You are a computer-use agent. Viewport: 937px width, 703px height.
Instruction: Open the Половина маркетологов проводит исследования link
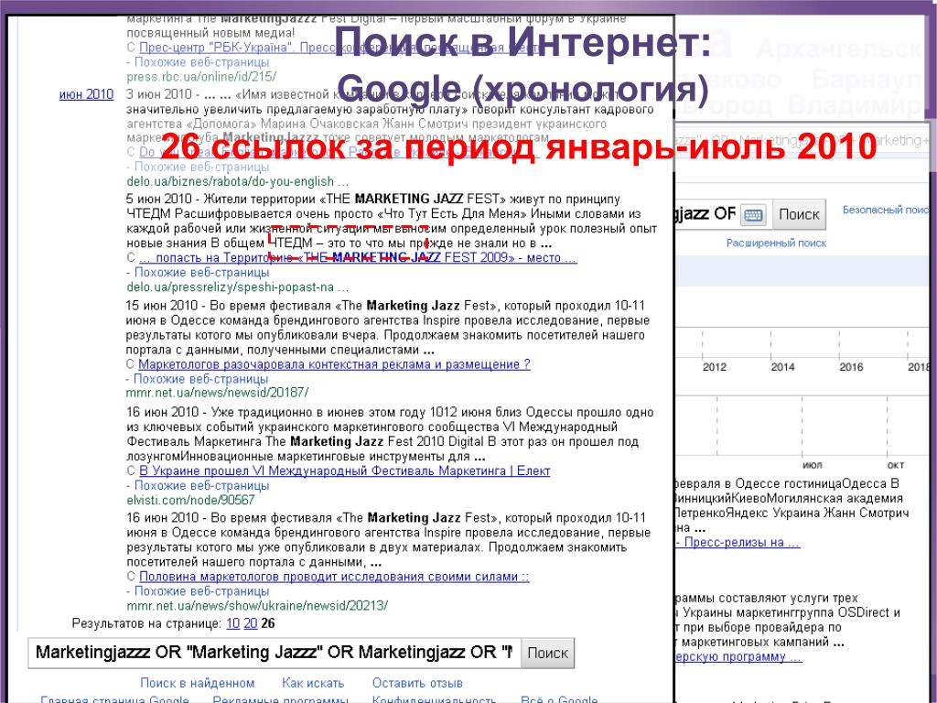click(334, 577)
